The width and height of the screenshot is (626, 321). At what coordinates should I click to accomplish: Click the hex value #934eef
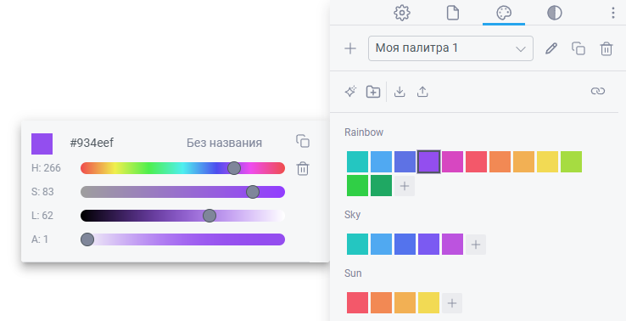click(92, 144)
